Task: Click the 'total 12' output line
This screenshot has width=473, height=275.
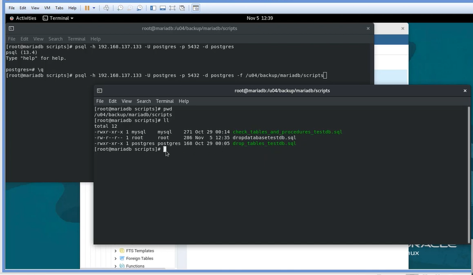Action: (105, 126)
